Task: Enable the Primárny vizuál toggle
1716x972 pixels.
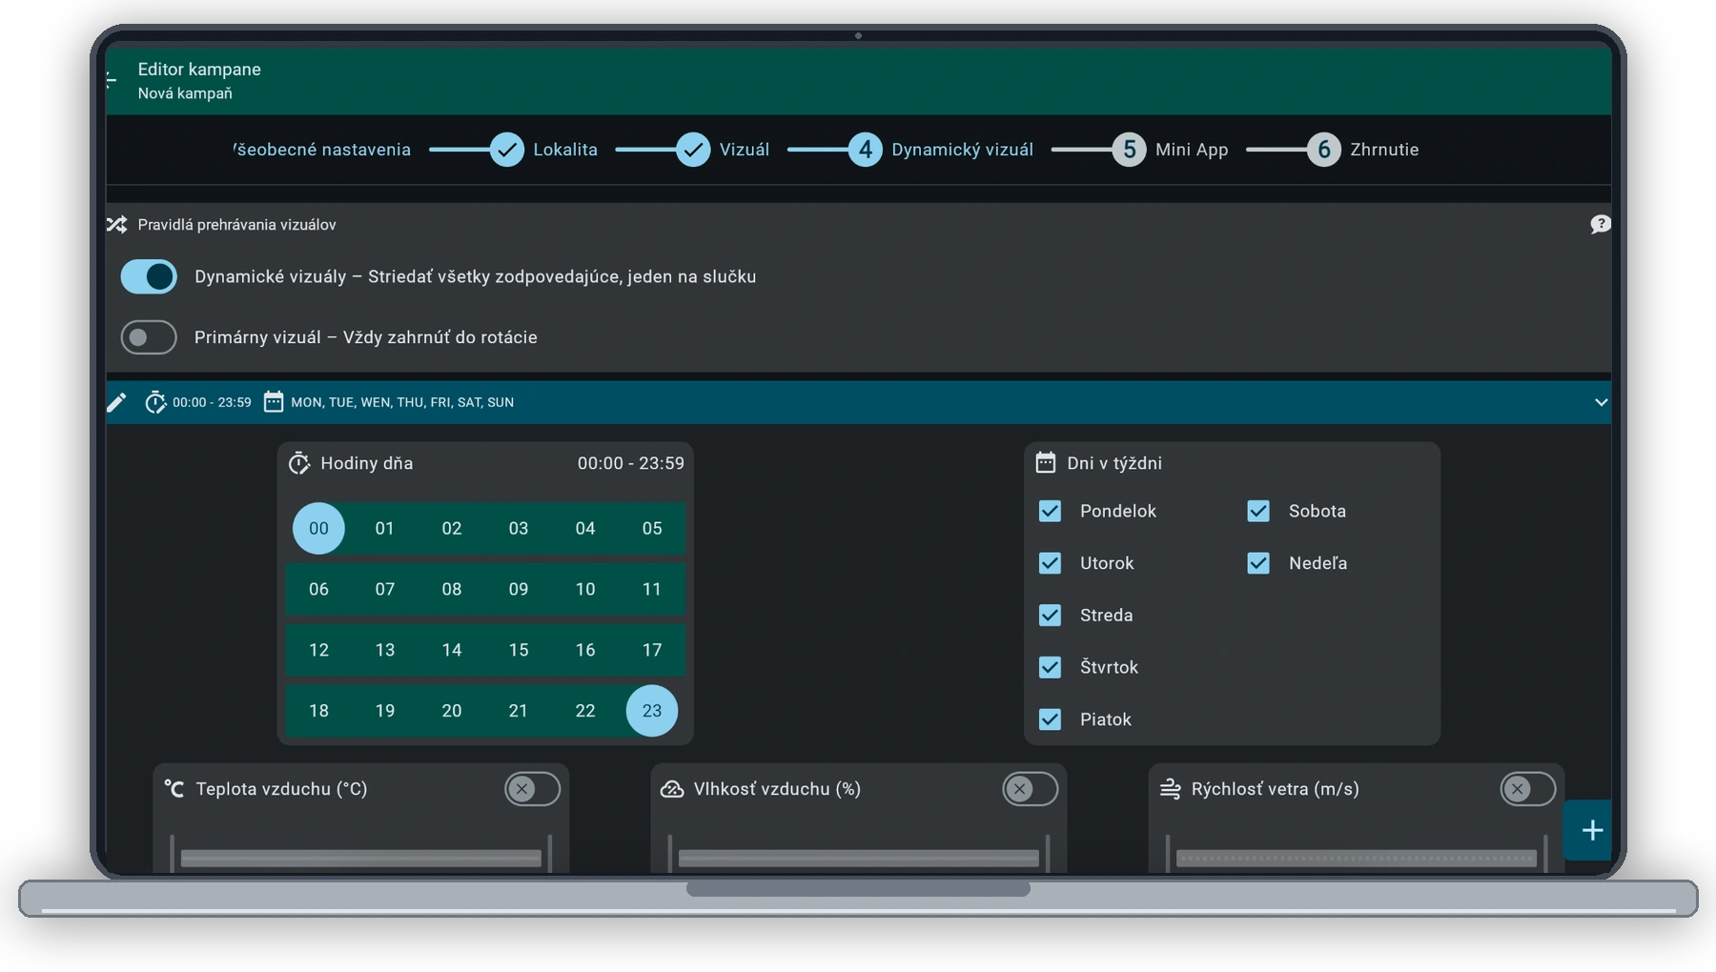Action: (149, 337)
